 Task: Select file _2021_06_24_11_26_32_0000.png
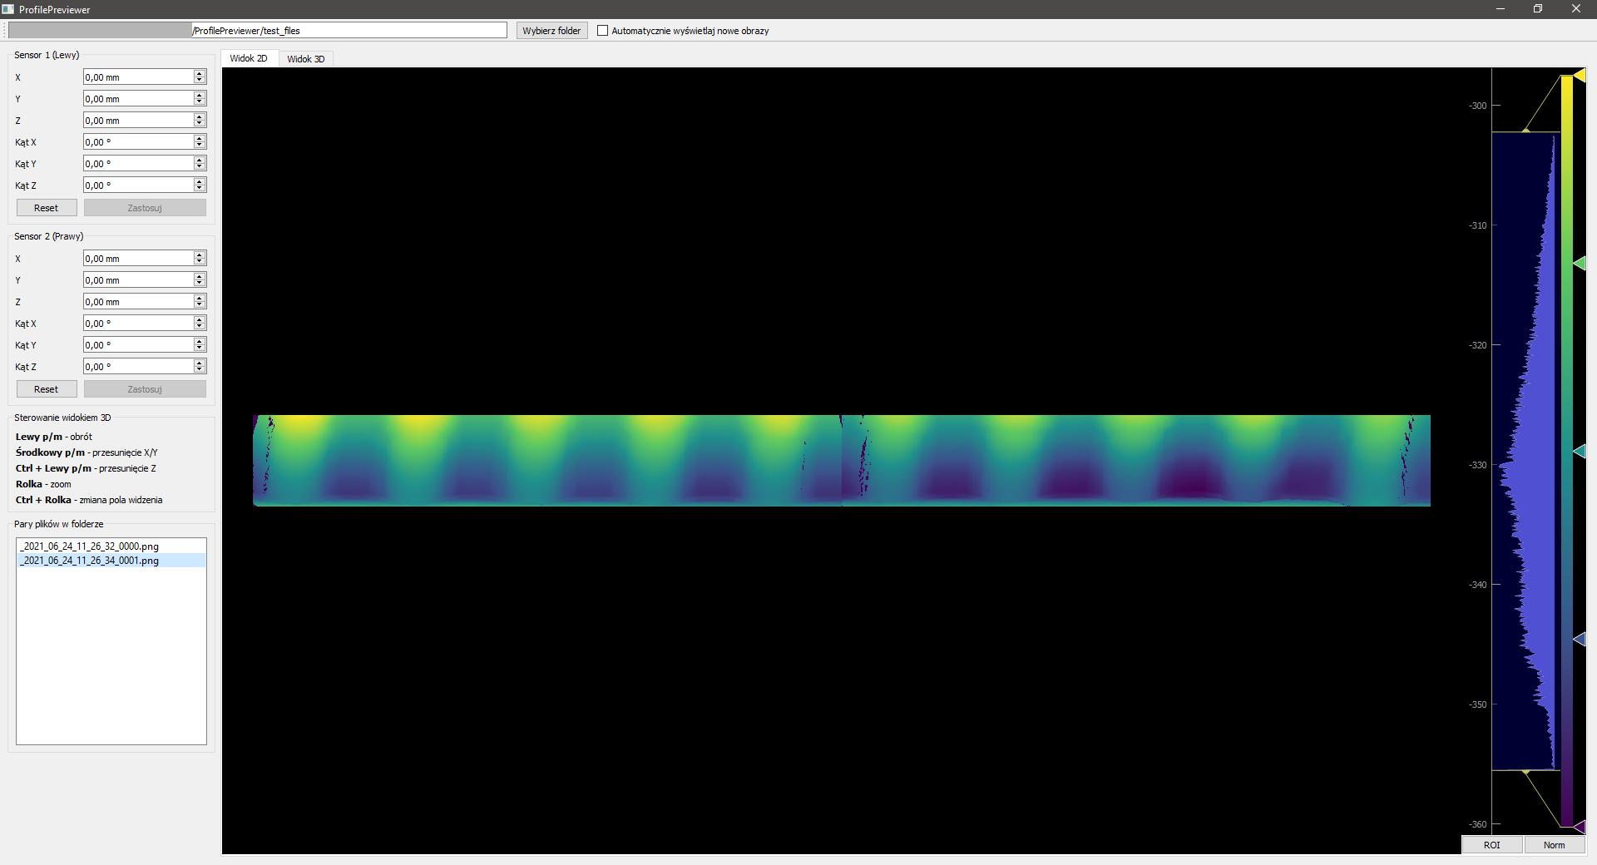coord(111,546)
